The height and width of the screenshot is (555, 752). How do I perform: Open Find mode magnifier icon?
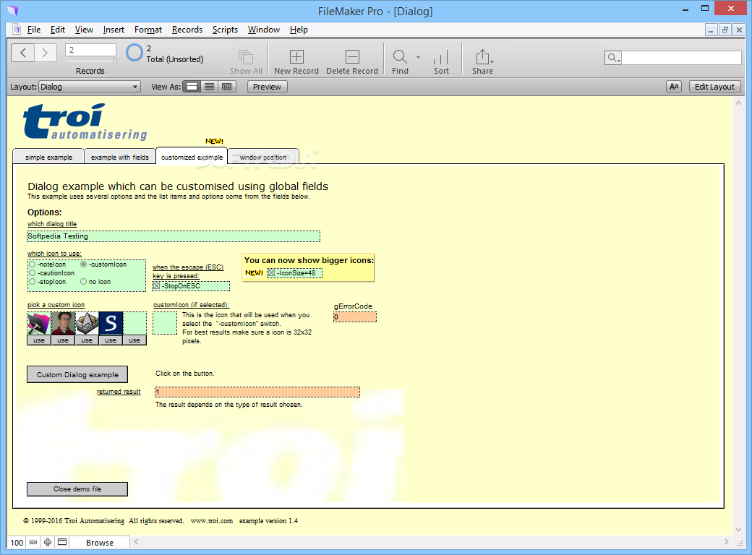pyautogui.click(x=399, y=56)
